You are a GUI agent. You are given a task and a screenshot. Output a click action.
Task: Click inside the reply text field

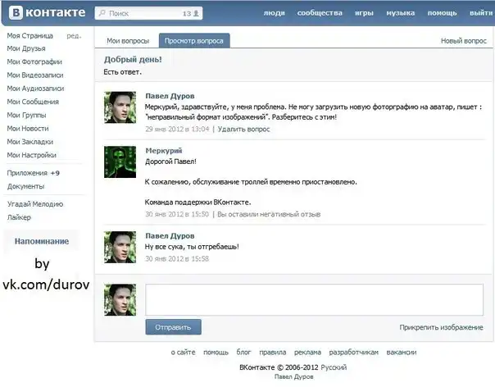point(314,298)
